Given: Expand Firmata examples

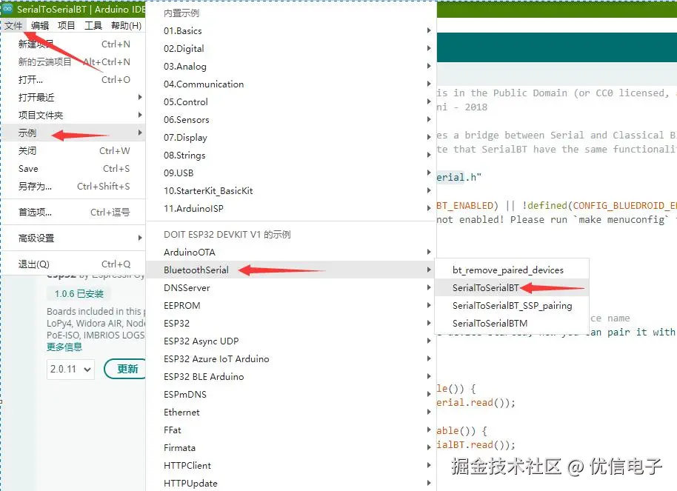Looking at the screenshot, I should pos(291,447).
